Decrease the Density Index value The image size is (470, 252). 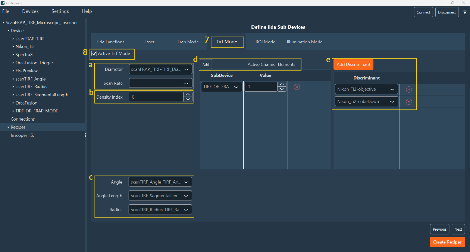tap(188, 100)
